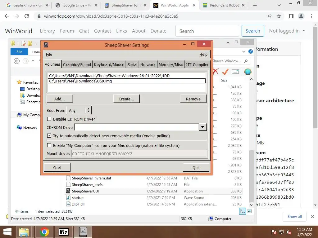
Task: Open the File menu in SheepShaver Settings
Action: click(x=49, y=54)
